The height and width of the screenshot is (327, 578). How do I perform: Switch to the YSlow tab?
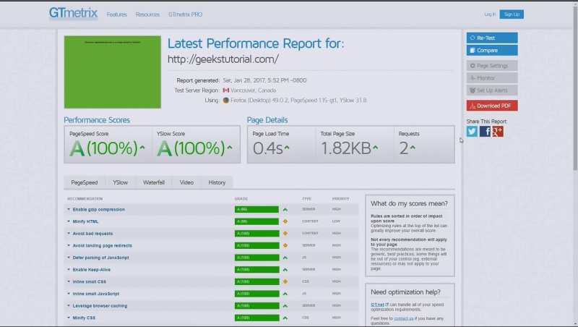tap(120, 182)
